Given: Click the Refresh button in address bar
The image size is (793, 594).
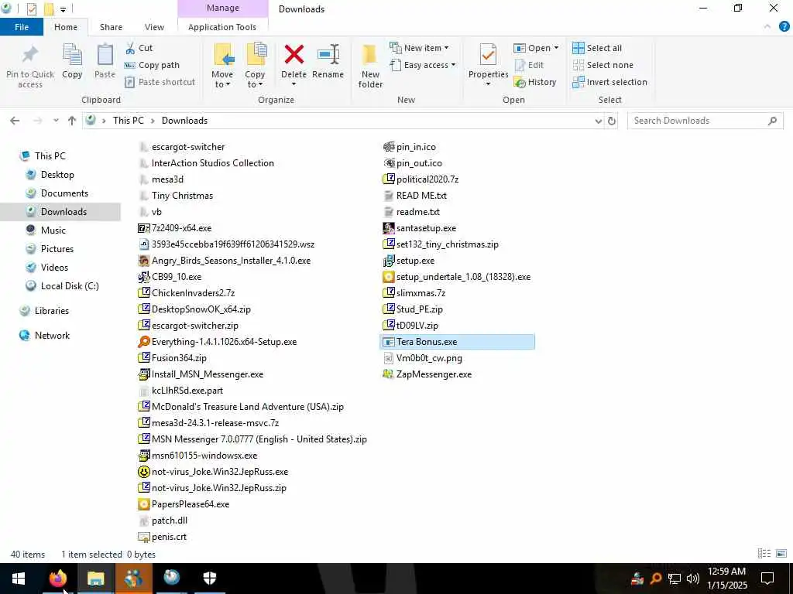Looking at the screenshot, I should click(612, 121).
